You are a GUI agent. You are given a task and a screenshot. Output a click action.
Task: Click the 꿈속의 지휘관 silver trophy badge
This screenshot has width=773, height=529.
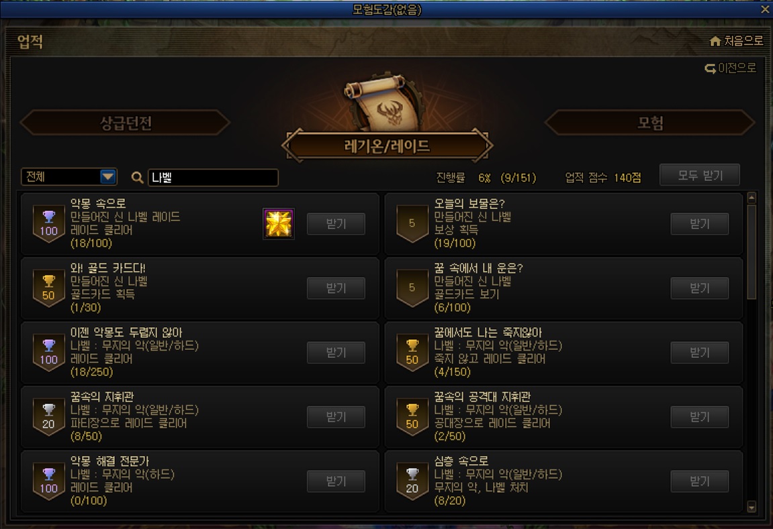pos(48,417)
